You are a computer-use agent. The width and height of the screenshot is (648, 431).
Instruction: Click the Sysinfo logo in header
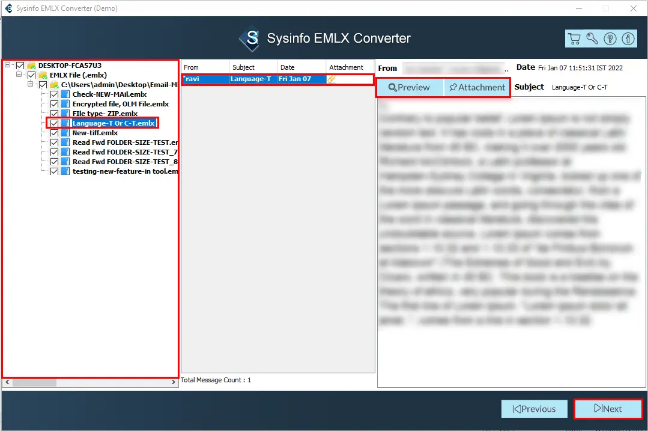point(250,38)
